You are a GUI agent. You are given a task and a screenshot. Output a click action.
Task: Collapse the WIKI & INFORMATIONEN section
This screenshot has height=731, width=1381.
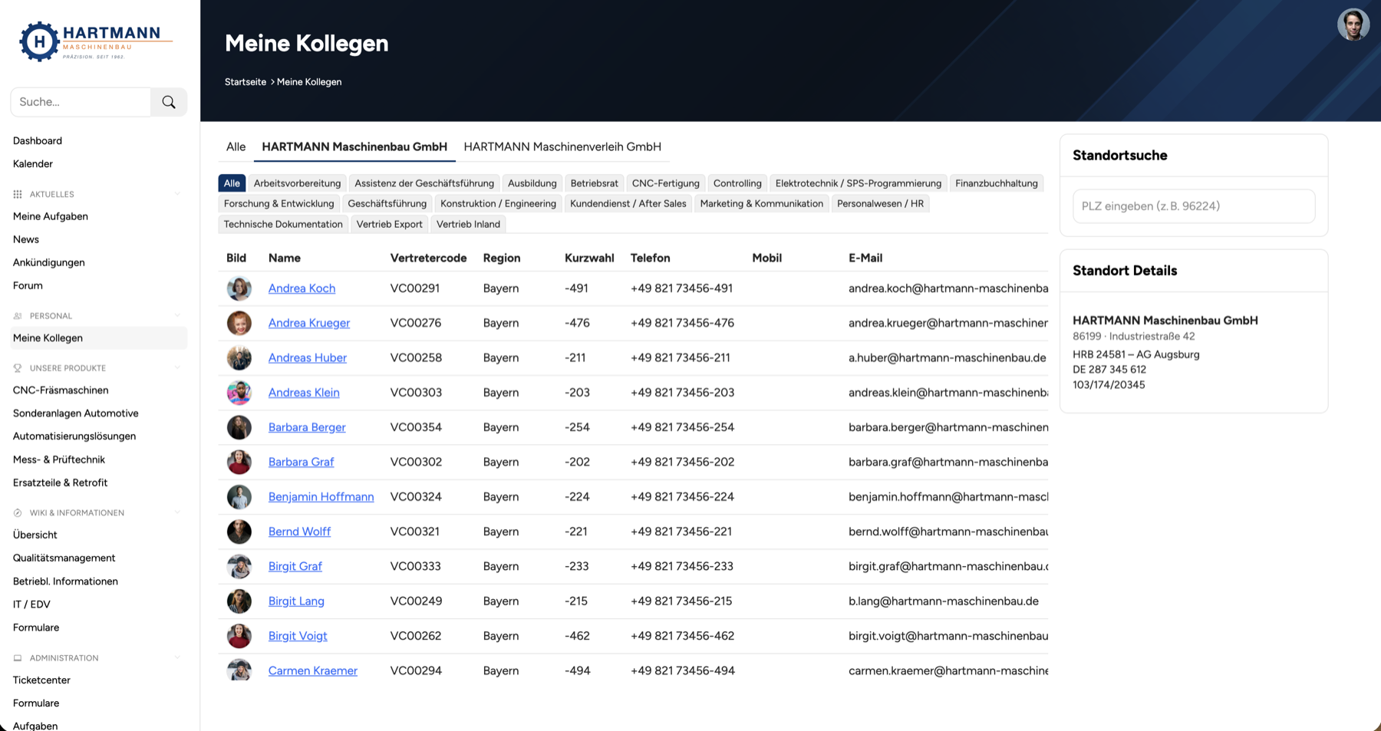(178, 512)
